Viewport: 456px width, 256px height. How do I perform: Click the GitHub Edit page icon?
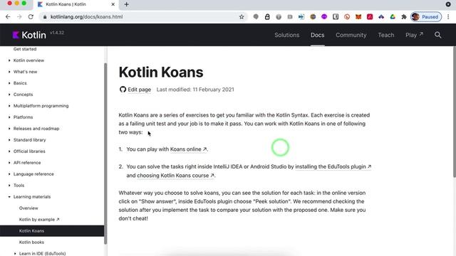[123, 90]
